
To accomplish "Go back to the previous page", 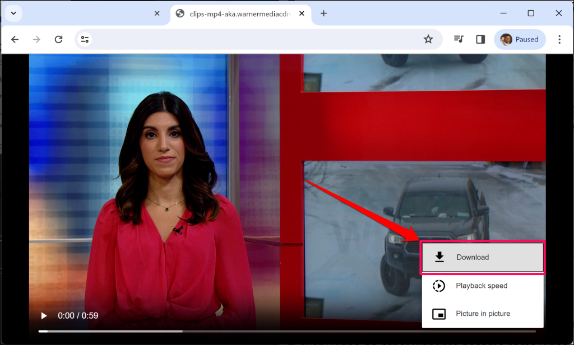I will click(x=15, y=39).
